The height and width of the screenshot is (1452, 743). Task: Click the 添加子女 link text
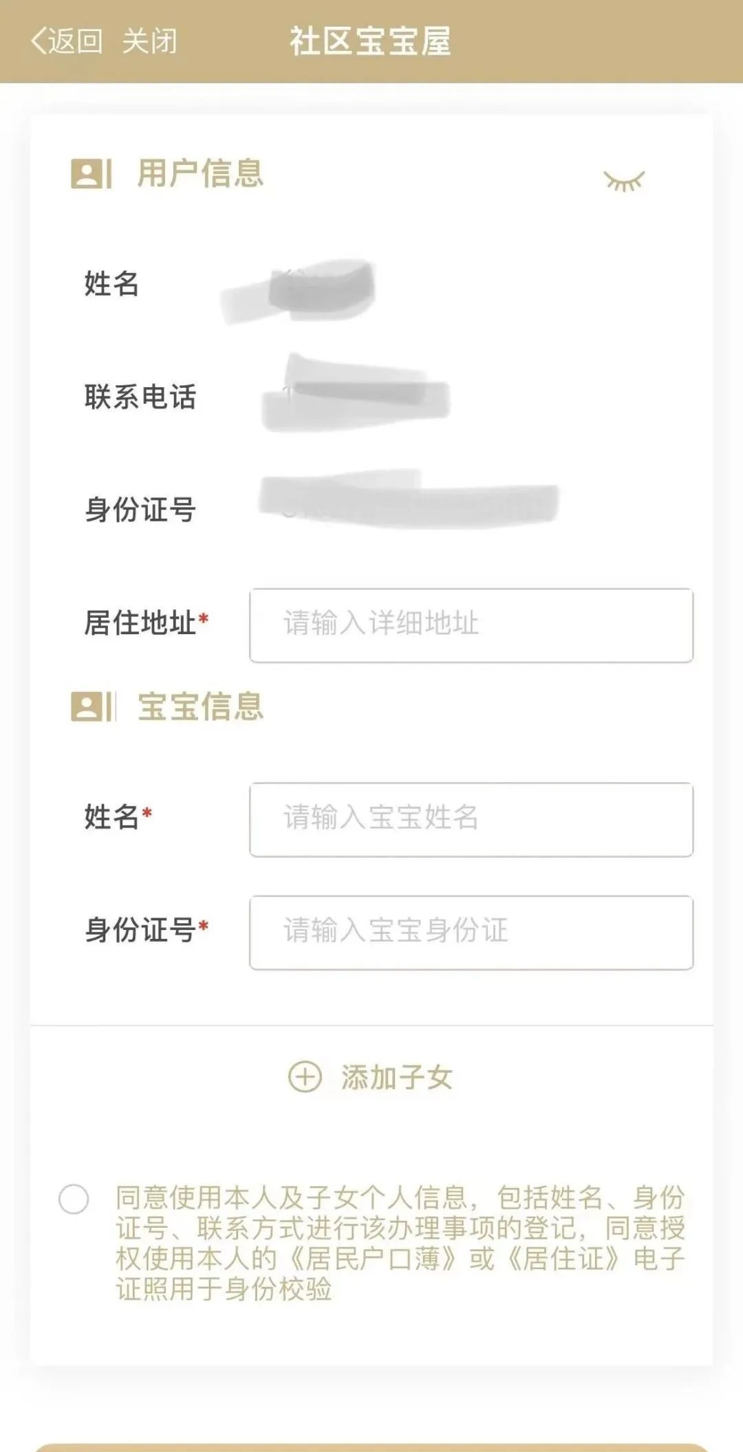pos(396,1077)
